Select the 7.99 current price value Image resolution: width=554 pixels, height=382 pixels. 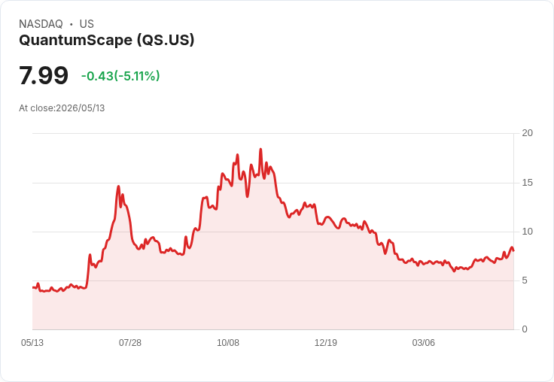tap(44, 75)
